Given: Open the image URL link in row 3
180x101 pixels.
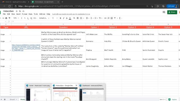Looking at the screenshot, I should coord(26,47).
